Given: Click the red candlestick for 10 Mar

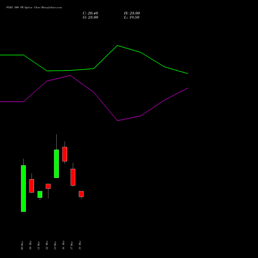Looking at the screenshot, I should (x=31, y=186).
